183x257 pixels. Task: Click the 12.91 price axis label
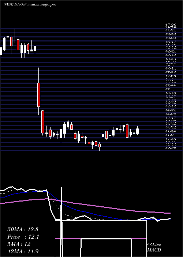[171, 109]
